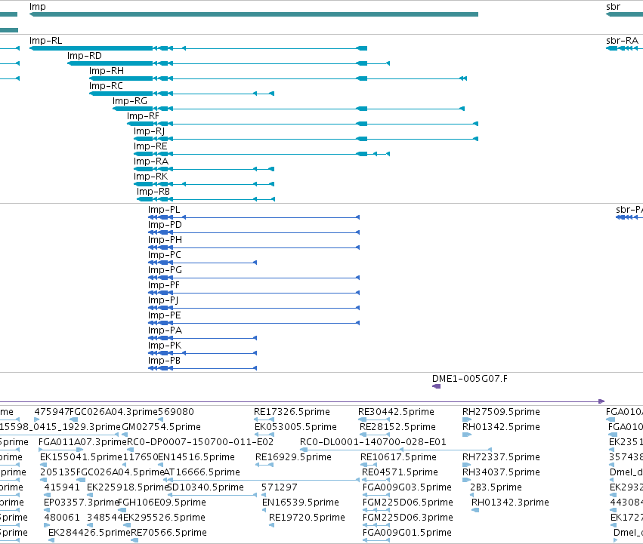This screenshot has height=544, width=643.
Task: Click EST FGA009G01.5prime
Action: (x=407, y=533)
